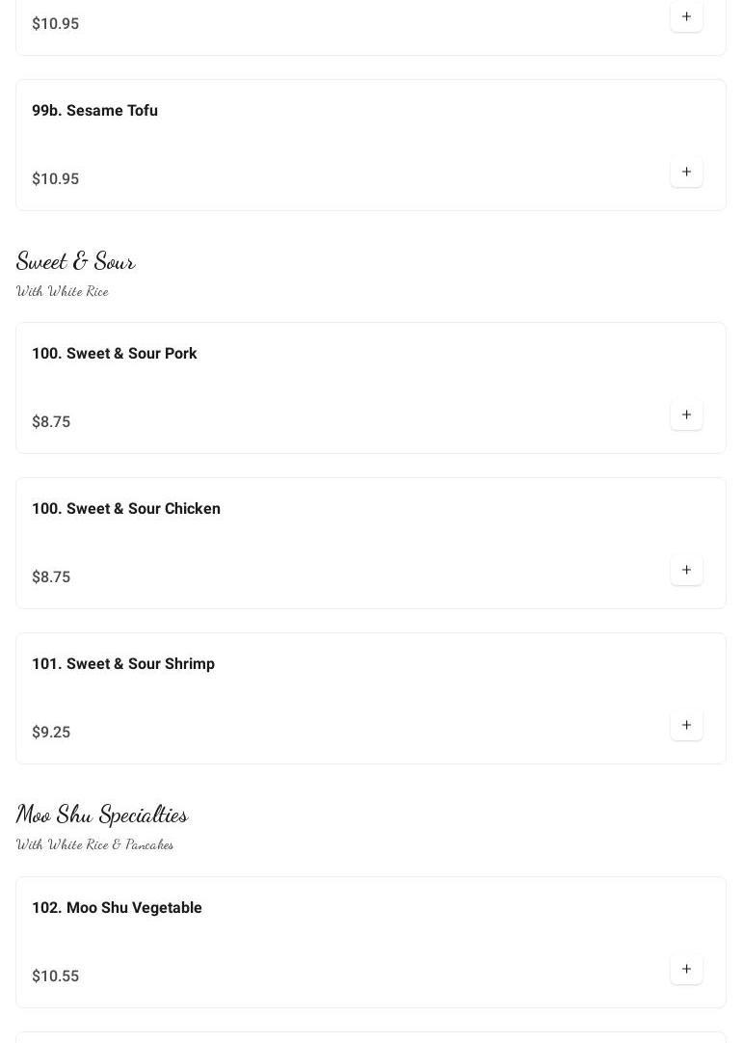
Task: Click the $8.75 price under Sweet & Sour Chicken
Action: 51,577
